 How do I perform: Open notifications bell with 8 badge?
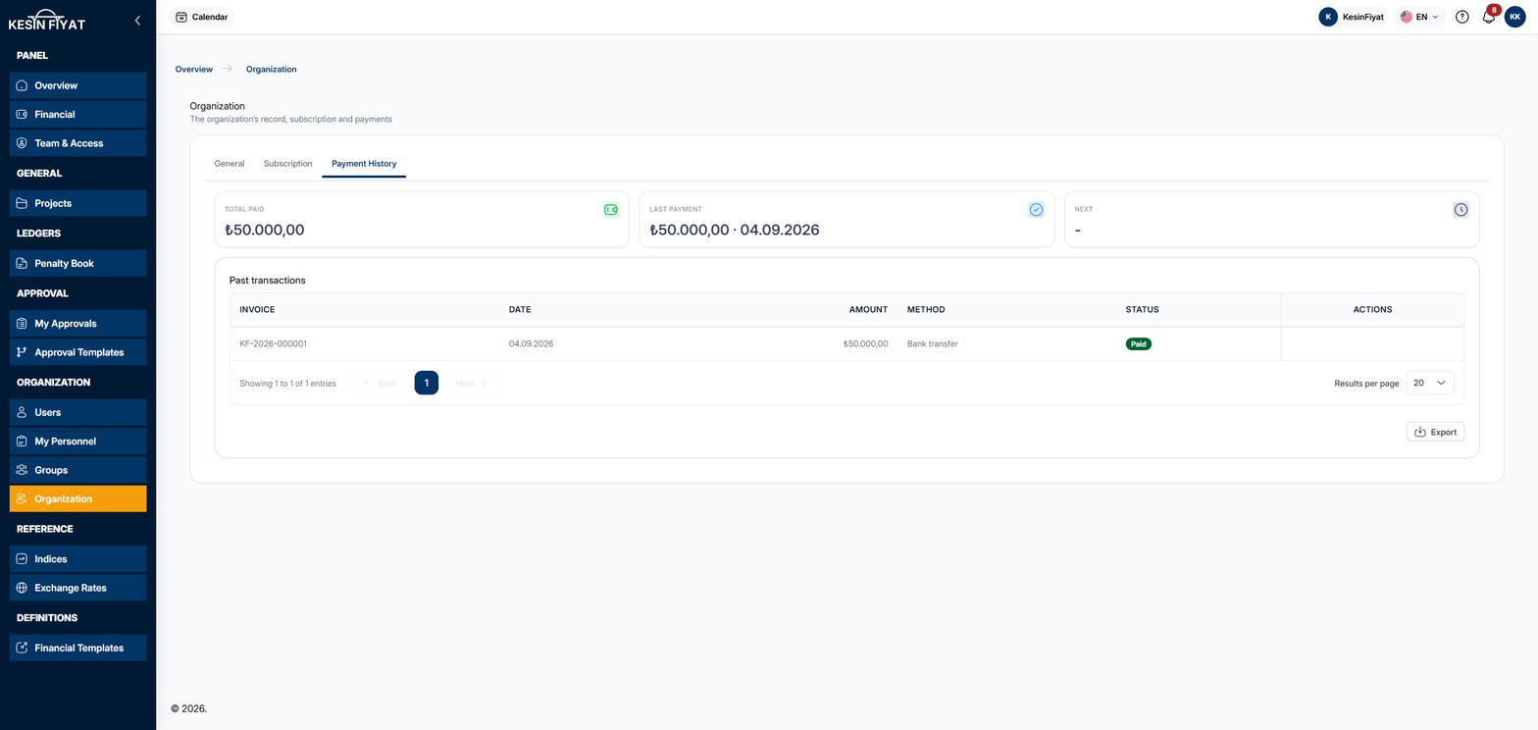click(x=1488, y=17)
